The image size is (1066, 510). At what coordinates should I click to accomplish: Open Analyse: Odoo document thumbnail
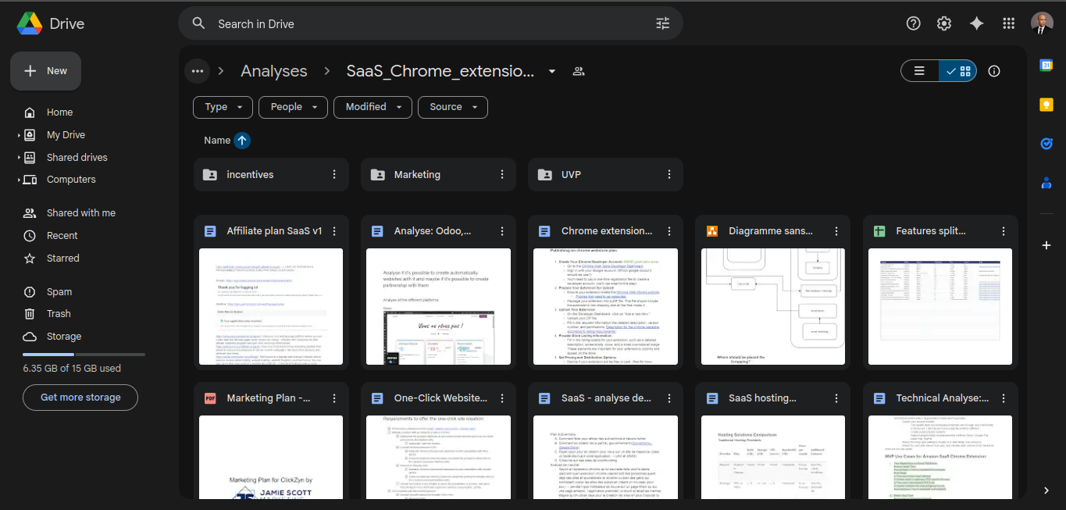click(439, 306)
